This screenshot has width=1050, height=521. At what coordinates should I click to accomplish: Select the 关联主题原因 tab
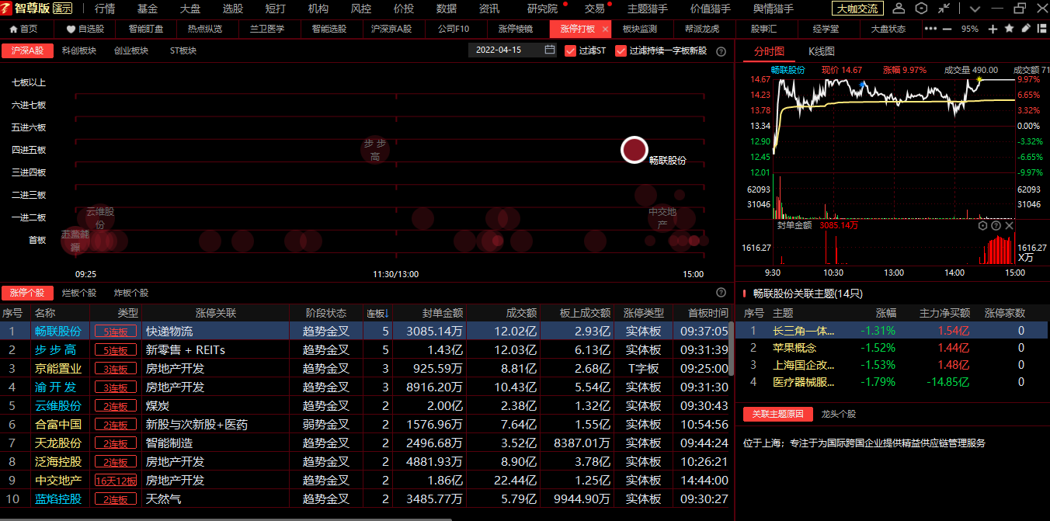click(x=777, y=414)
